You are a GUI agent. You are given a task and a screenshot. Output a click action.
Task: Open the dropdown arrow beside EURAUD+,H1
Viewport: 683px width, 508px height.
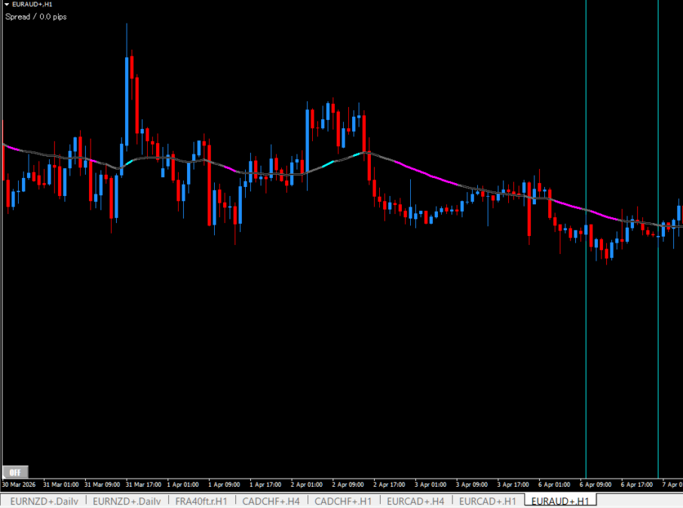pos(7,5)
